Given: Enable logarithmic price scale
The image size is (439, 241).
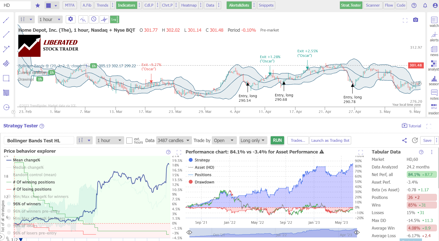Looking at the screenshot, I should 115,19.
